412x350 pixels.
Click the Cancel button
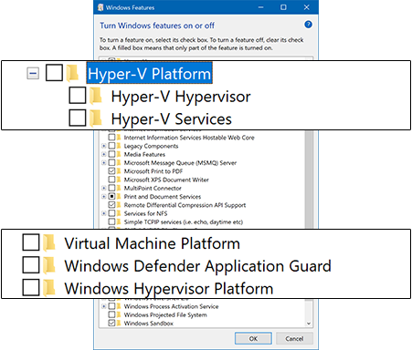pos(294,338)
